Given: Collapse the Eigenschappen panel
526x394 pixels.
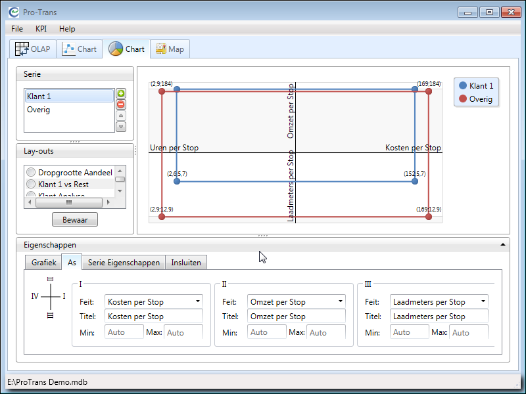Looking at the screenshot, I should tap(503, 244).
